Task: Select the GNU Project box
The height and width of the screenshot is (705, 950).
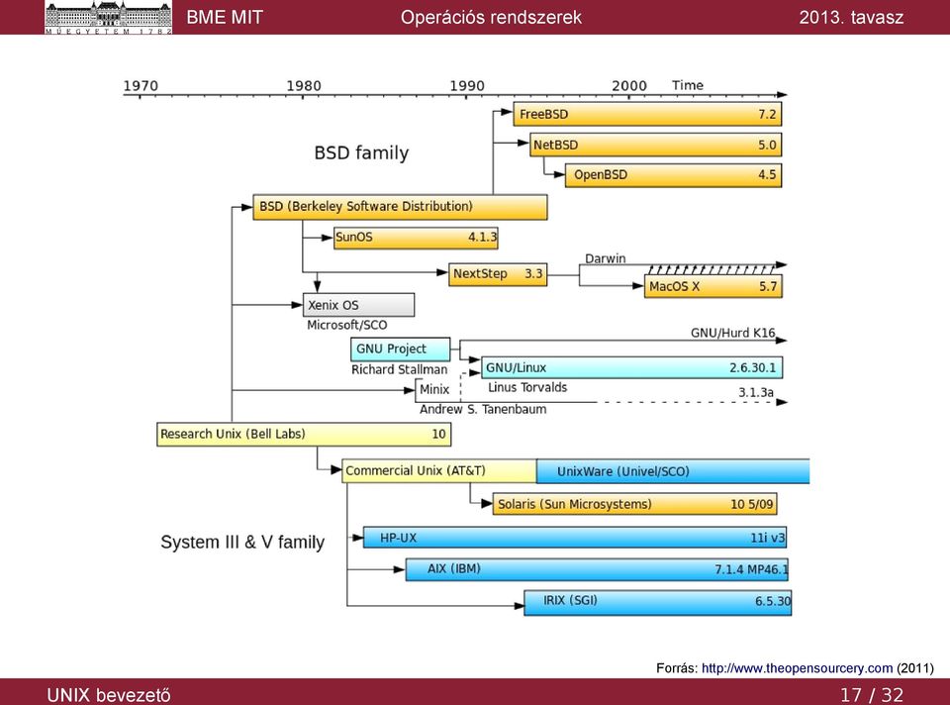Action: point(401,350)
